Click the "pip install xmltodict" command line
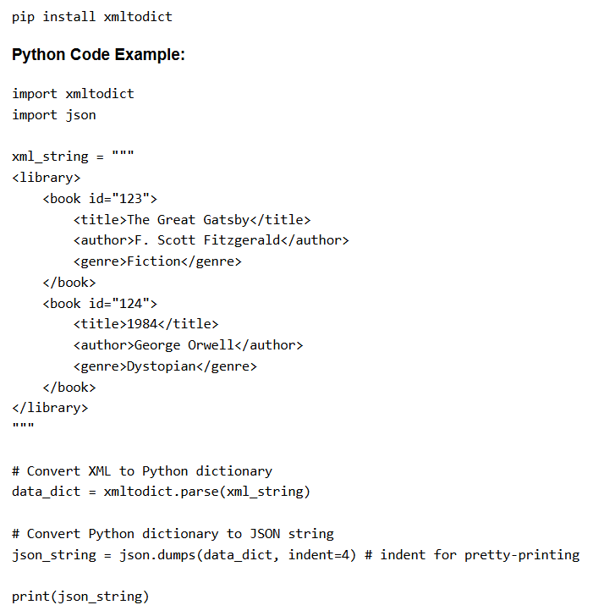The image size is (615, 616). point(92,17)
